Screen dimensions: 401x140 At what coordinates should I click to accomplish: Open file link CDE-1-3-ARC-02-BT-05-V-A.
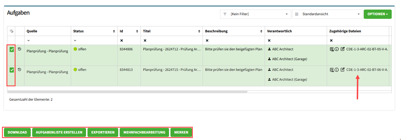[x=367, y=49]
